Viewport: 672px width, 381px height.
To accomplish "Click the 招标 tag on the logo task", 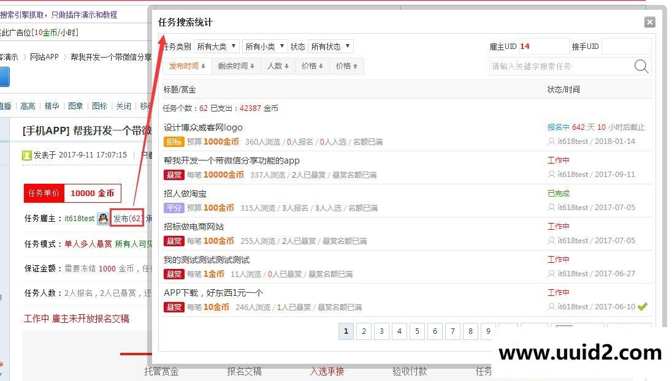I will (174, 141).
